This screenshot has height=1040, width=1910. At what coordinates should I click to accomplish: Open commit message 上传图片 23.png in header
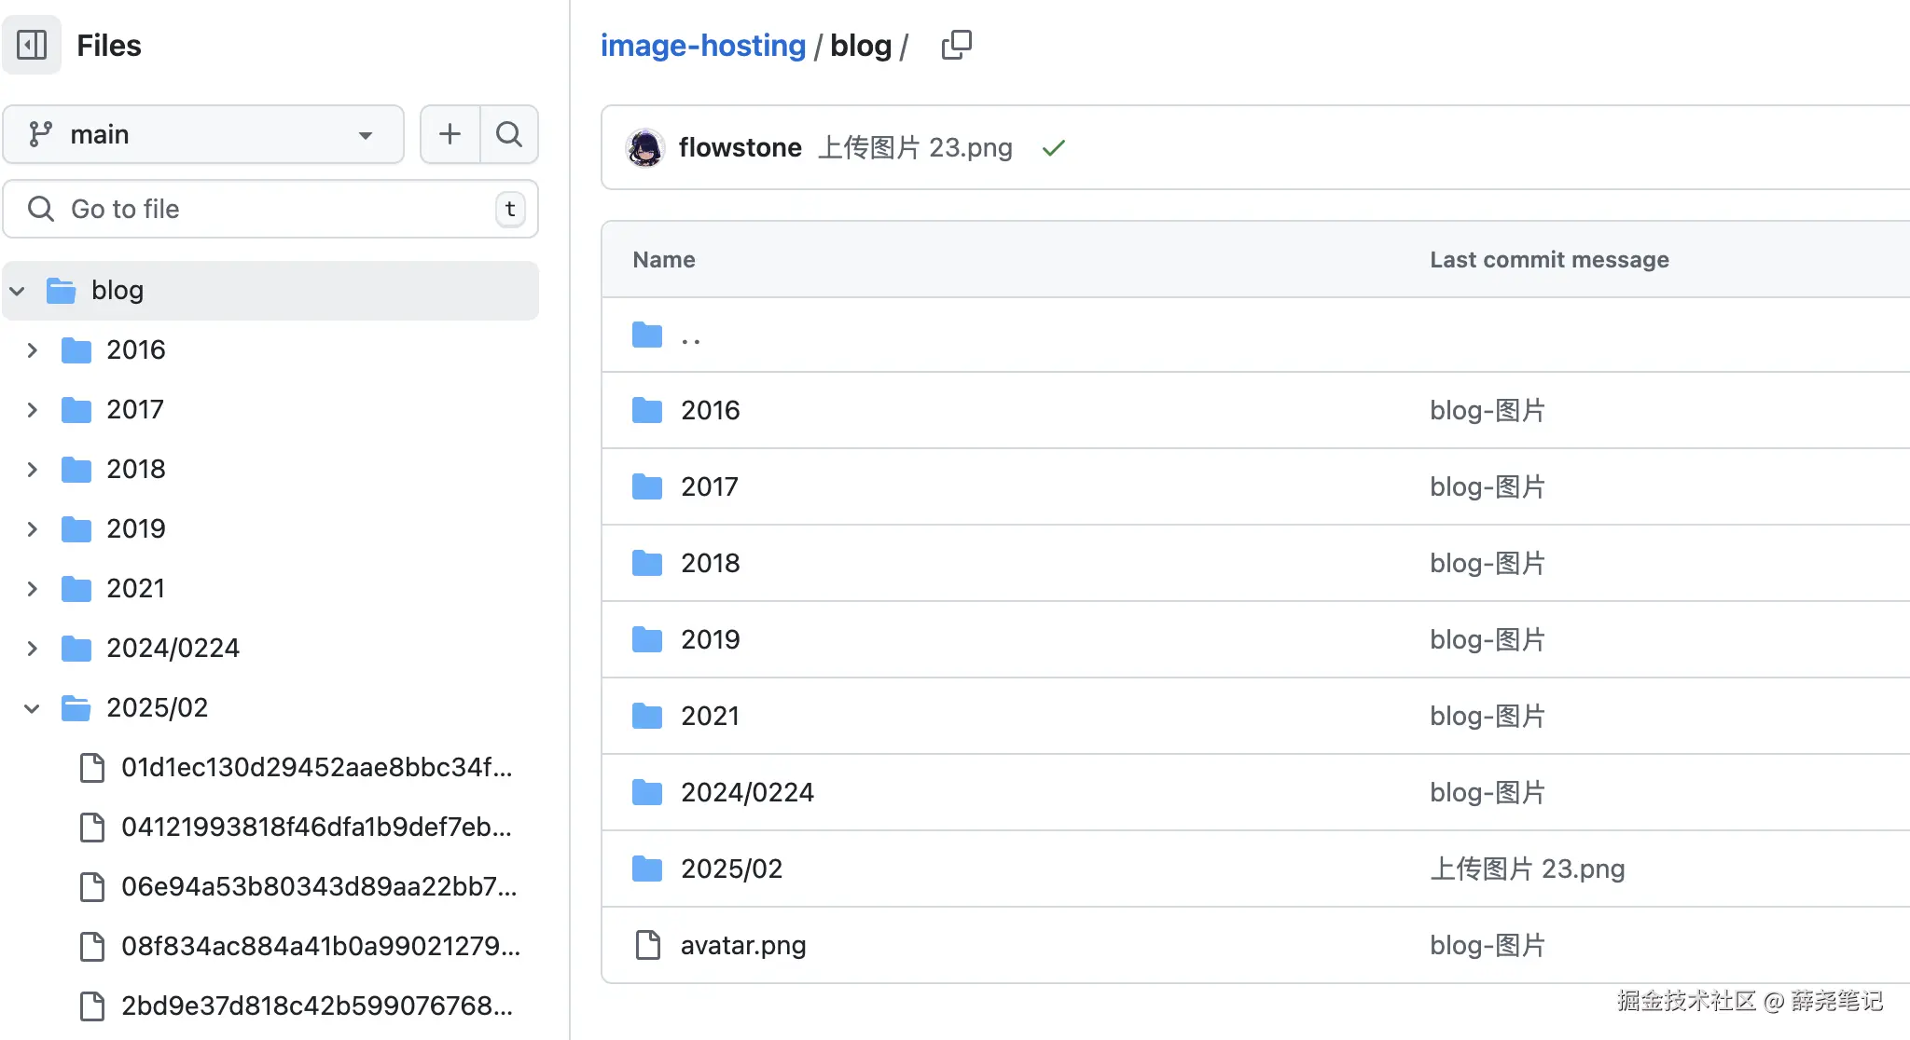tap(915, 147)
